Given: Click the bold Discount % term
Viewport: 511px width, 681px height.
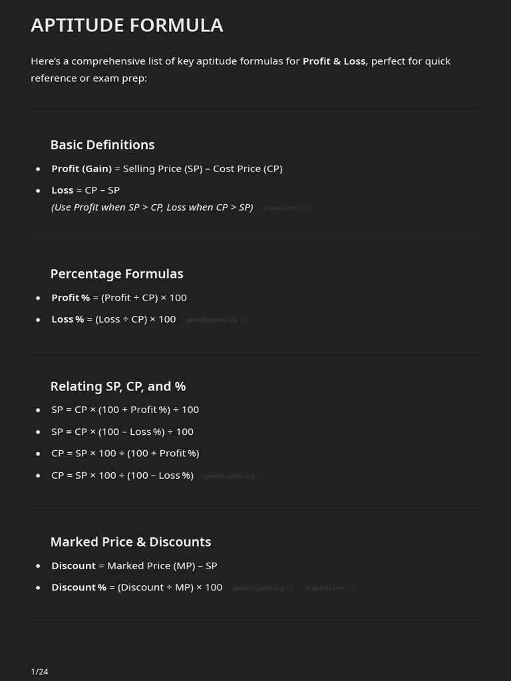Looking at the screenshot, I should pyautogui.click(x=79, y=587).
